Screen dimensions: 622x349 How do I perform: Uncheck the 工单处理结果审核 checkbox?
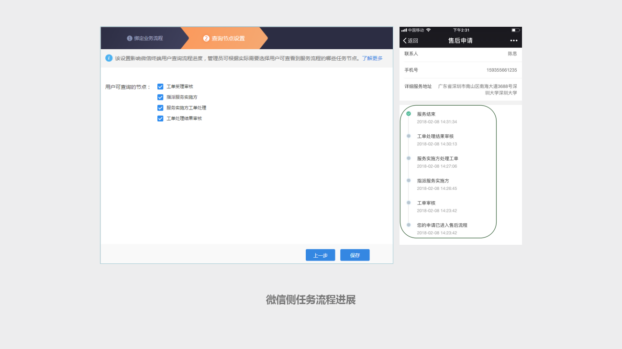(160, 118)
